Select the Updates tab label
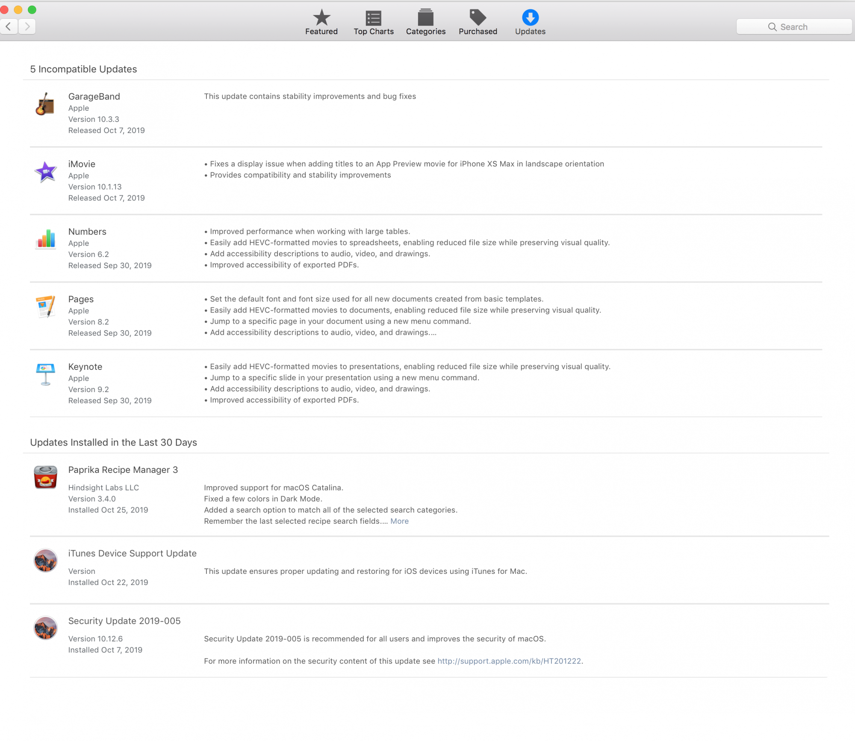855x741 pixels. [530, 32]
